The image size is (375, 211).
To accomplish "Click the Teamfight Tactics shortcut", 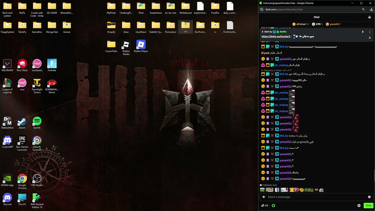I will (37, 86).
